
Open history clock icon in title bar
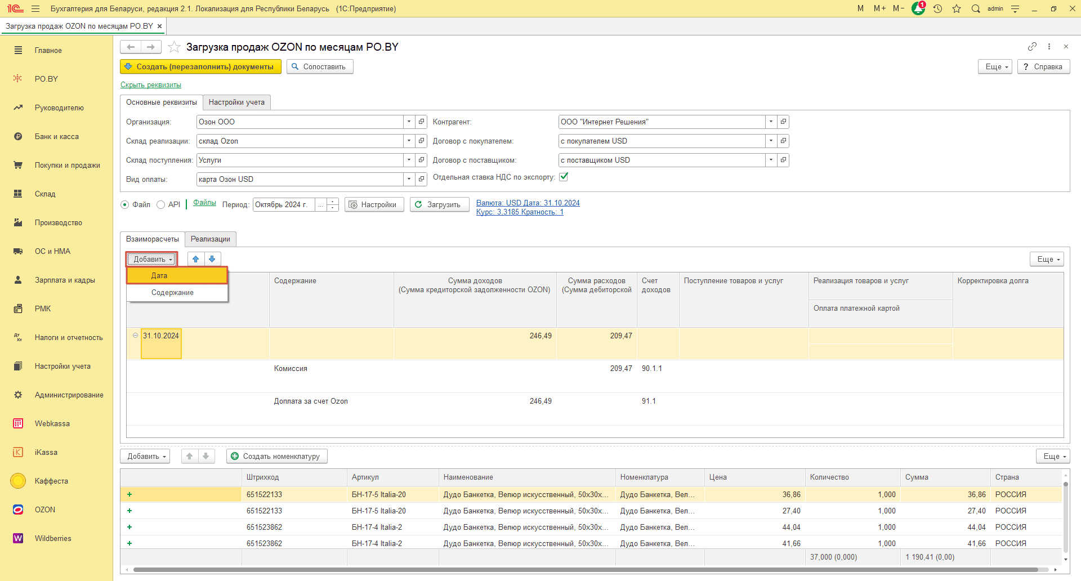[x=937, y=8]
